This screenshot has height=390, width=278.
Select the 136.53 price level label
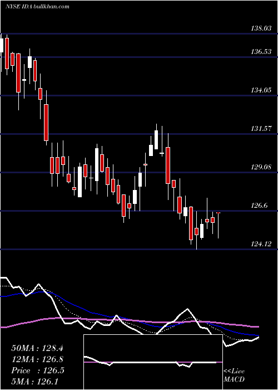(261, 52)
